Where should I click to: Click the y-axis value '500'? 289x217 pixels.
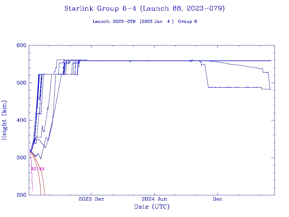21,83
